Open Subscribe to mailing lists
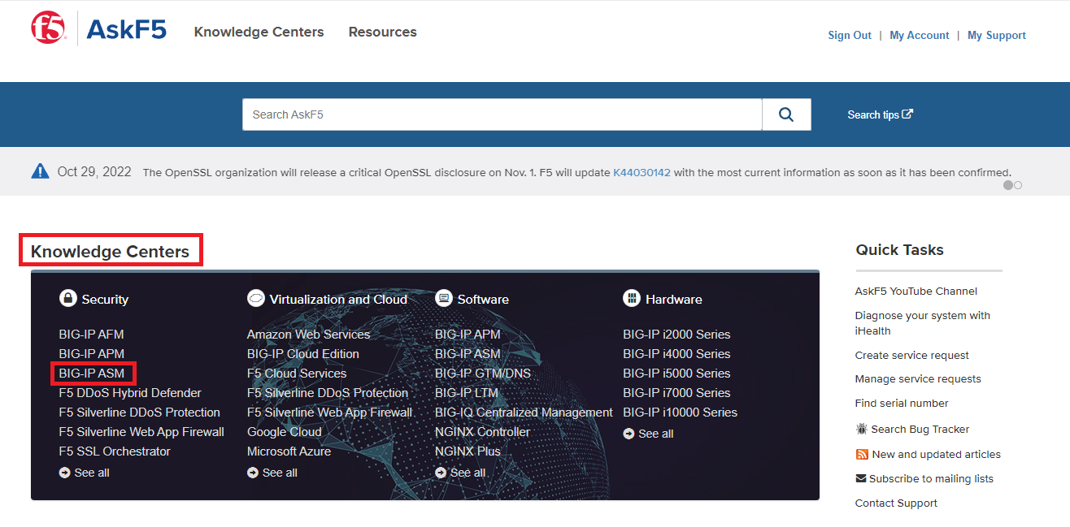This screenshot has width=1070, height=527. pos(931,478)
